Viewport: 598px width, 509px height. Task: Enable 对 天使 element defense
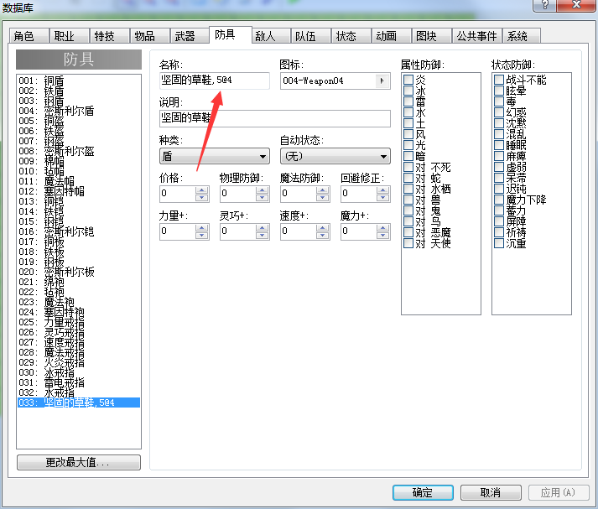click(408, 243)
